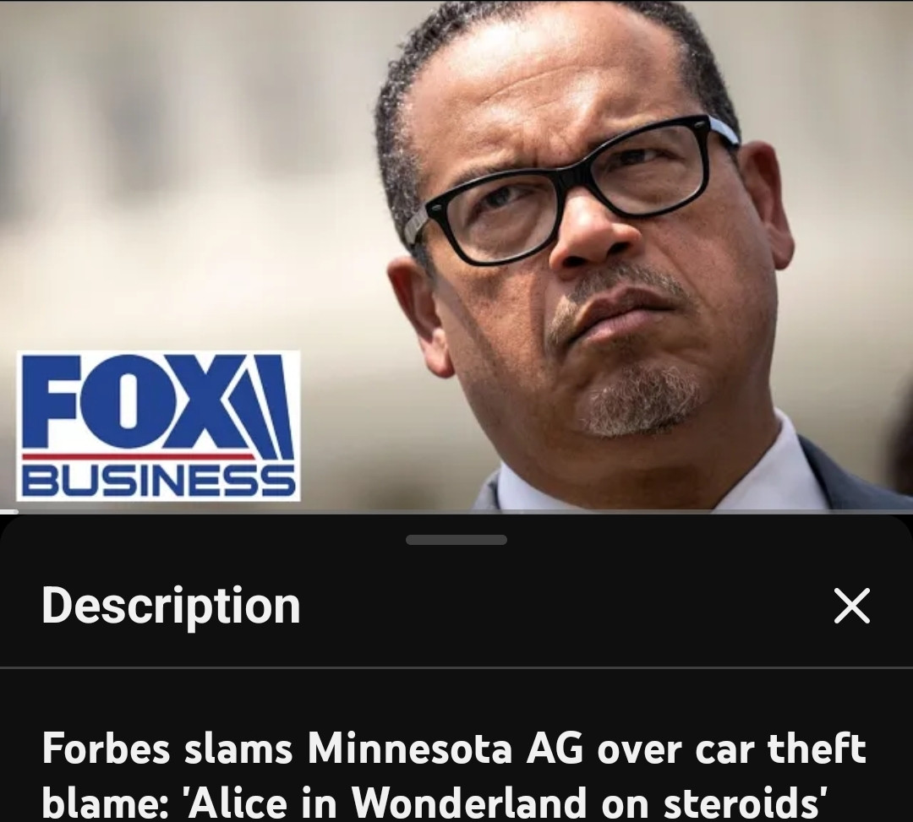Select the Description panel heading

171,606
